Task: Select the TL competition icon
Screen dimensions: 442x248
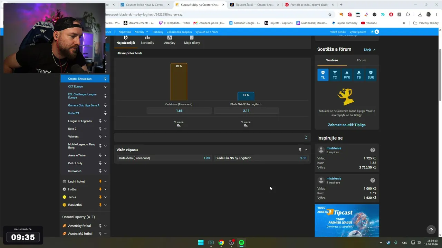Action: 323,75
